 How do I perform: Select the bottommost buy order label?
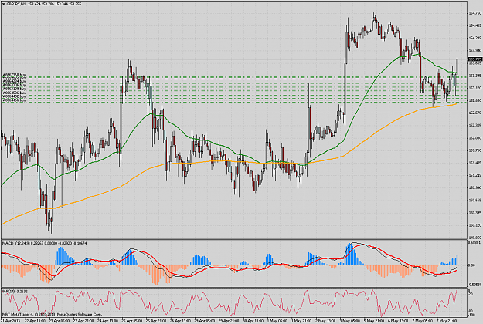coord(14,100)
